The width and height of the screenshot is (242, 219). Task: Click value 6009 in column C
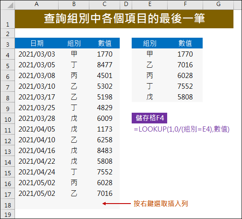coord(104,118)
